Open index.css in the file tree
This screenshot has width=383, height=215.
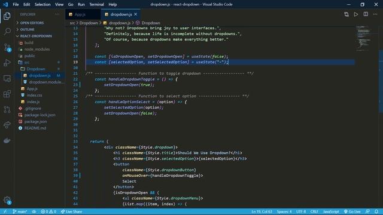(35, 96)
